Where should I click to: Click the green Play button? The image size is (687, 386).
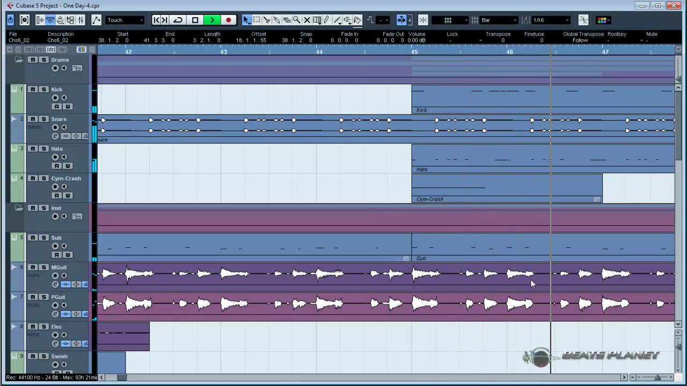(212, 20)
